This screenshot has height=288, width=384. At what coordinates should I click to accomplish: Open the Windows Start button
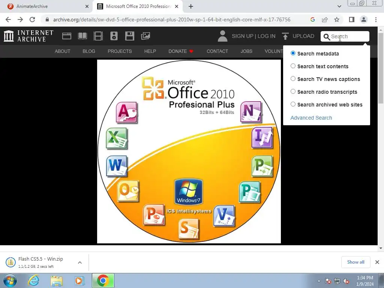pyautogui.click(x=10, y=280)
